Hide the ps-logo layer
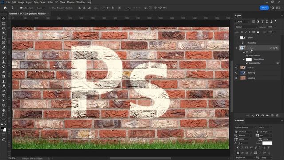Viewport: 284px width, 160px height. pyautogui.click(x=237, y=48)
